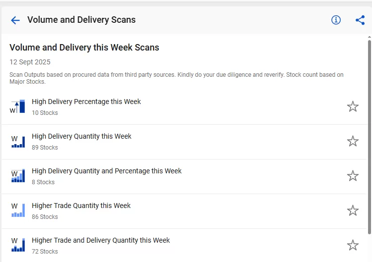Open the info circle icon
372x262 pixels.
[x=336, y=20]
